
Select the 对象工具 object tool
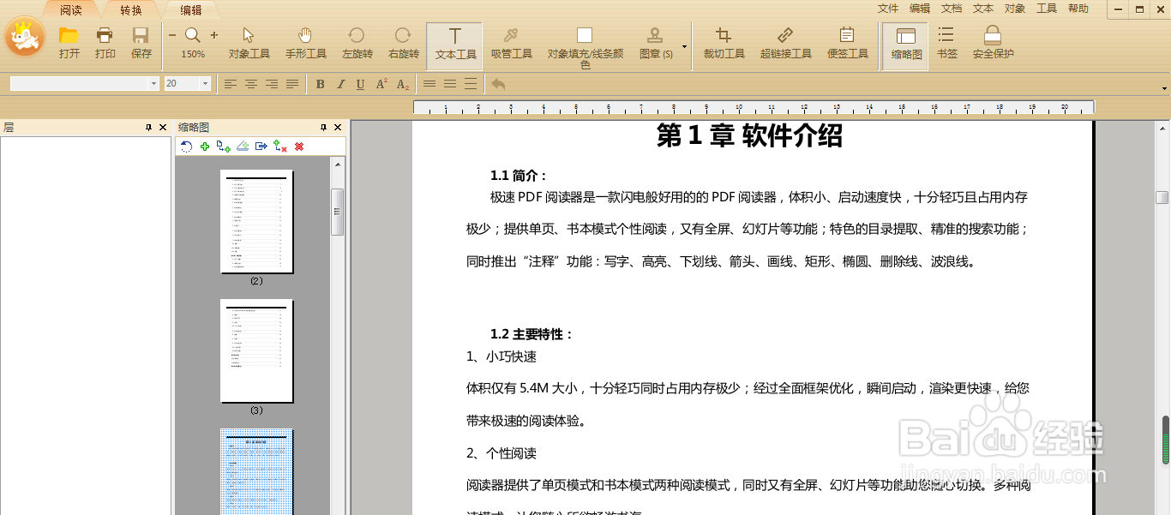point(249,43)
